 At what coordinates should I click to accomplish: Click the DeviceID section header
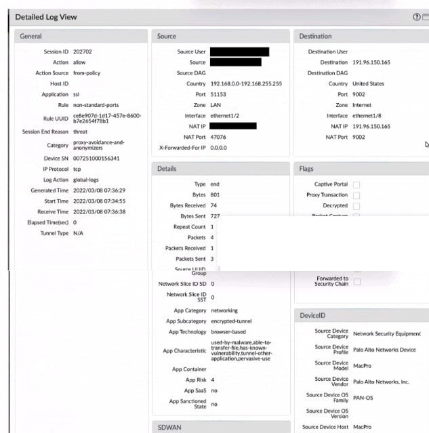(x=362, y=315)
